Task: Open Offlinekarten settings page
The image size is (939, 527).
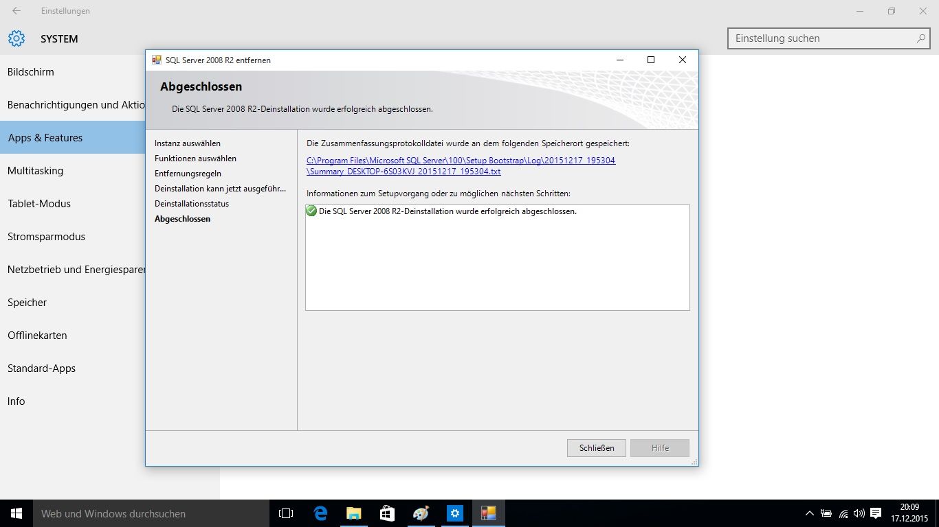Action: click(x=73, y=336)
